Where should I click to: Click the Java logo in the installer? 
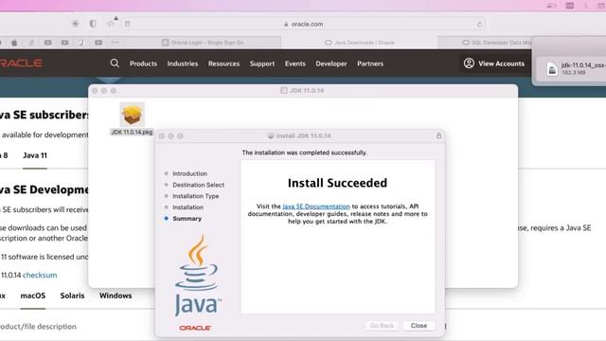tap(198, 276)
